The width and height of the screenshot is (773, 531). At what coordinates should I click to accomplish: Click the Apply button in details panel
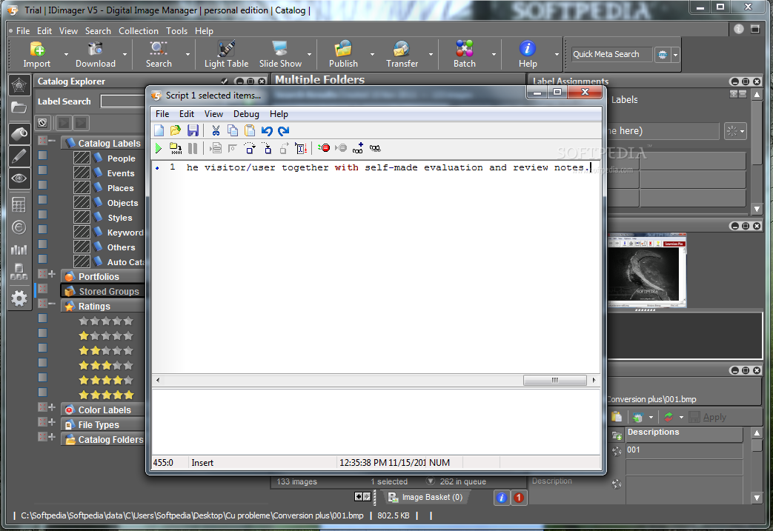pyautogui.click(x=708, y=417)
